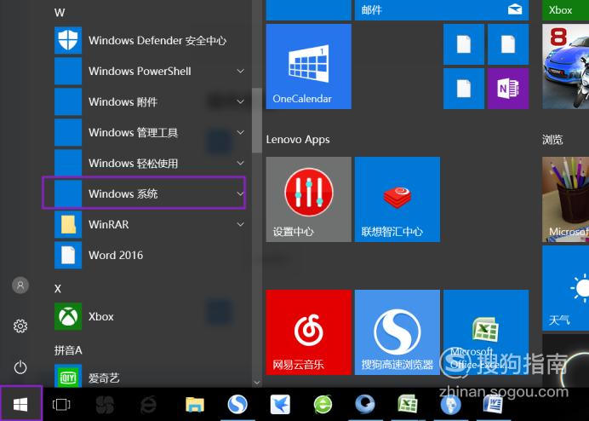The width and height of the screenshot is (589, 421).
Task: Open the bird mail icon on taskbar
Action: click(x=280, y=405)
